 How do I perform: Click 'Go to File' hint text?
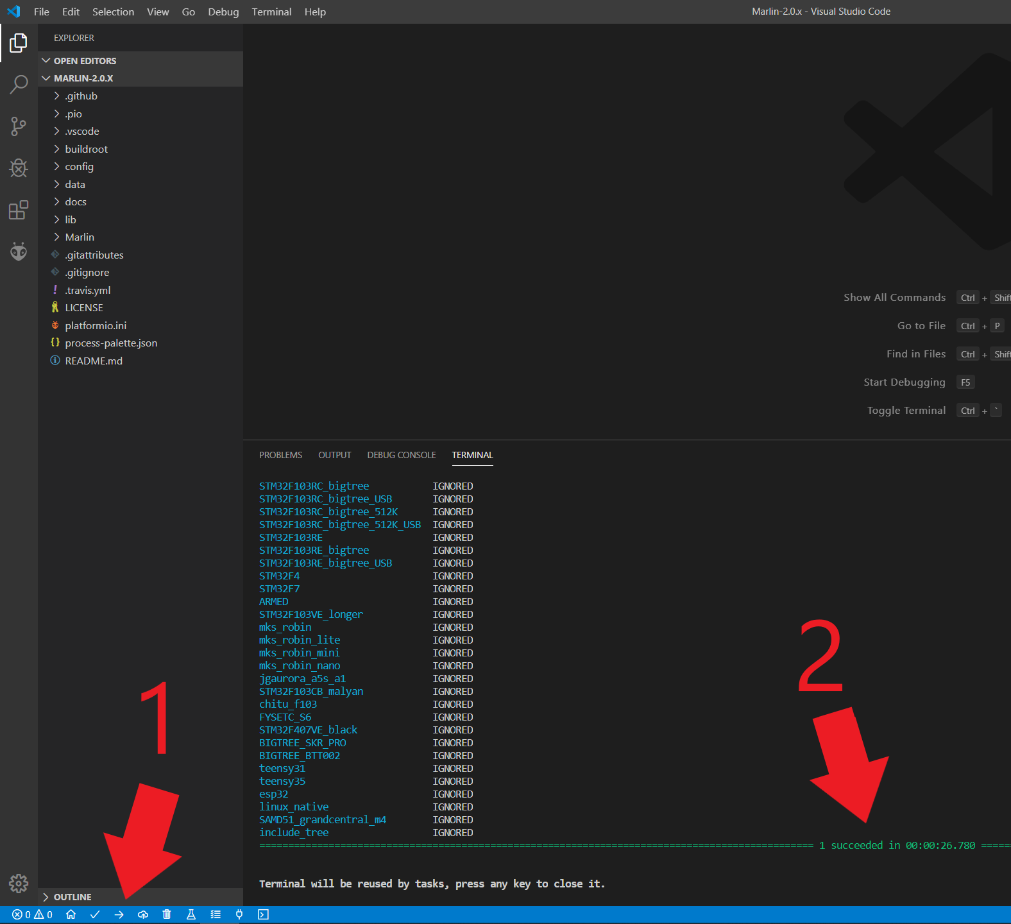(921, 326)
